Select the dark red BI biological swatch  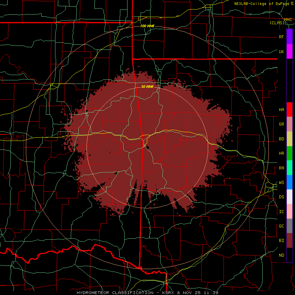[289, 241]
